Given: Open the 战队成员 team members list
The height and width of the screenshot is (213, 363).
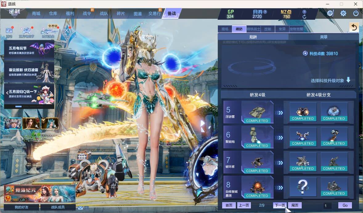Looking at the screenshot, I should pyautogui.click(x=58, y=207).
